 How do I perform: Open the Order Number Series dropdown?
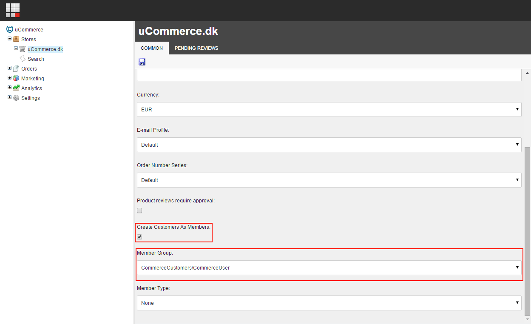tap(329, 180)
